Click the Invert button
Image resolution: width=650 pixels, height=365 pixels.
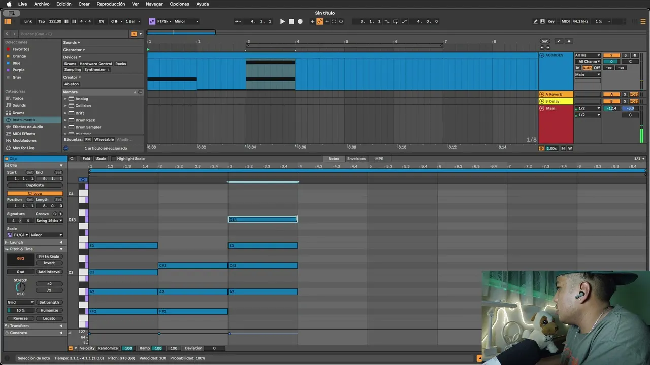49,263
